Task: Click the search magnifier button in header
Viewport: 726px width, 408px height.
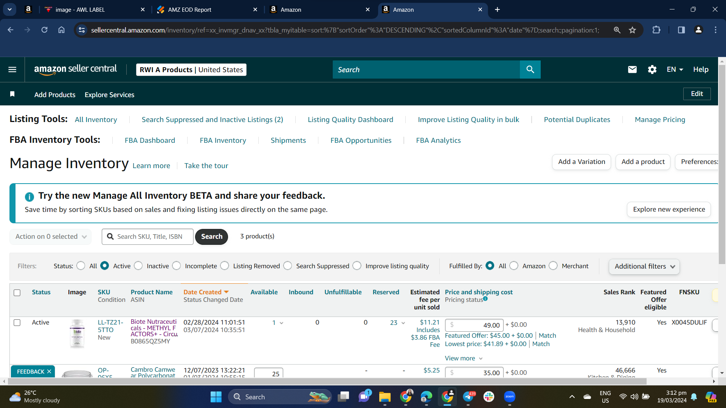Action: (530, 70)
